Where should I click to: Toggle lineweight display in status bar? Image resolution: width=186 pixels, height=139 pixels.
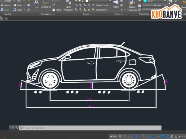162,136
